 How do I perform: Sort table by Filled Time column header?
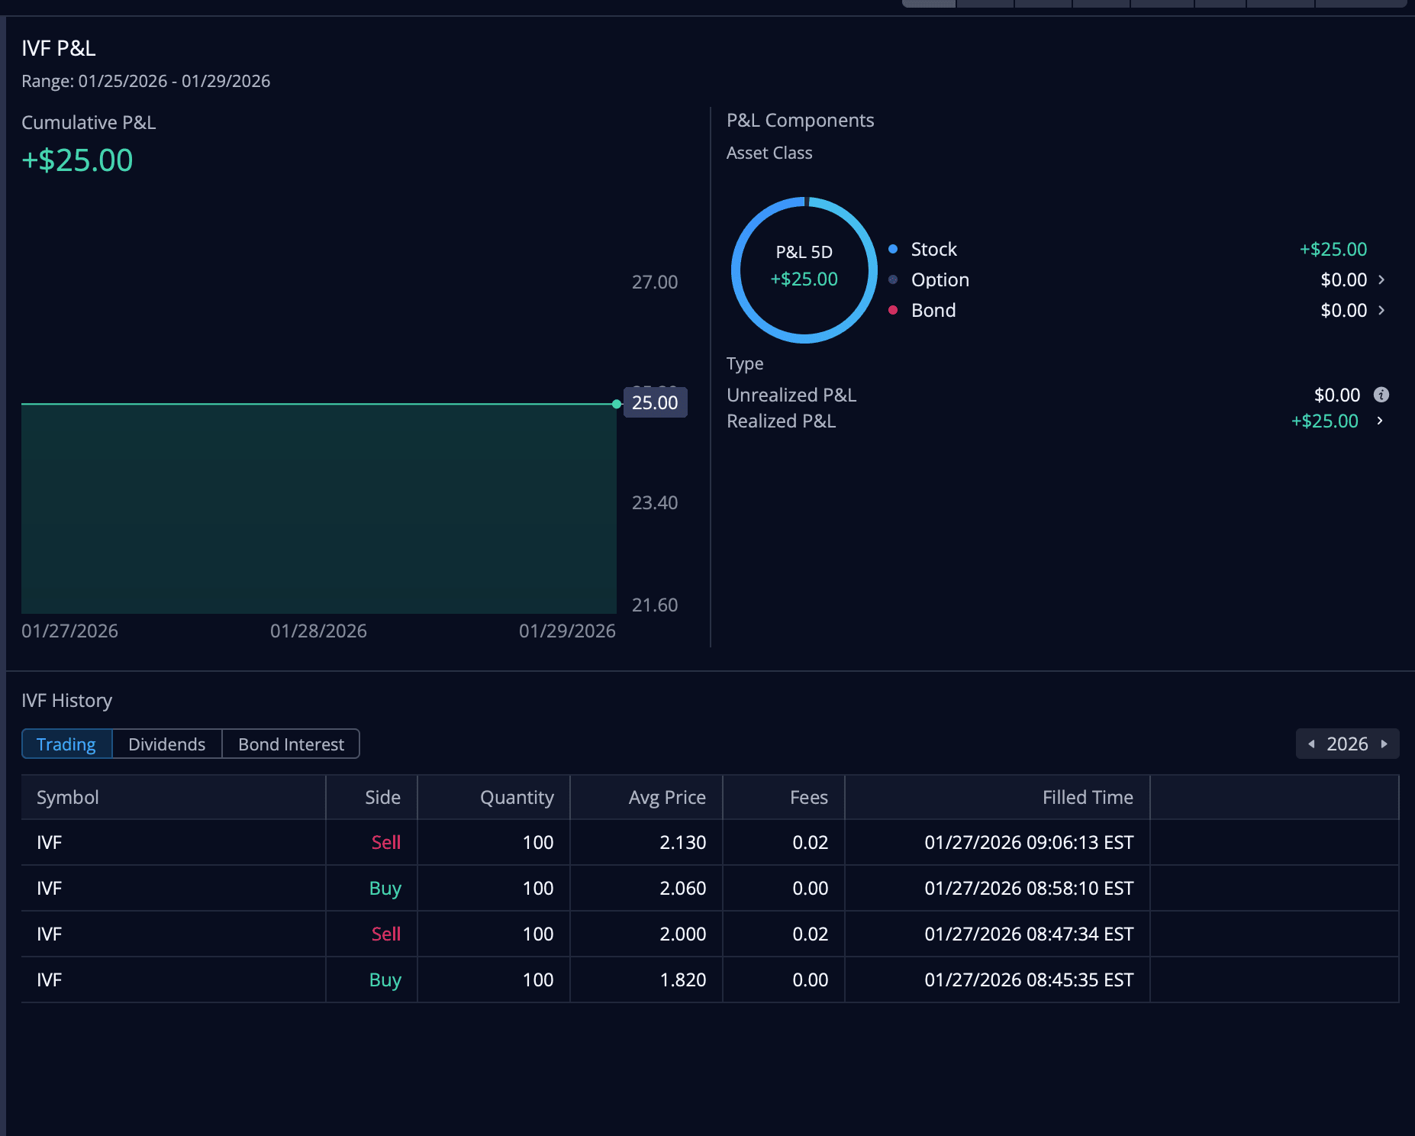click(x=1087, y=798)
